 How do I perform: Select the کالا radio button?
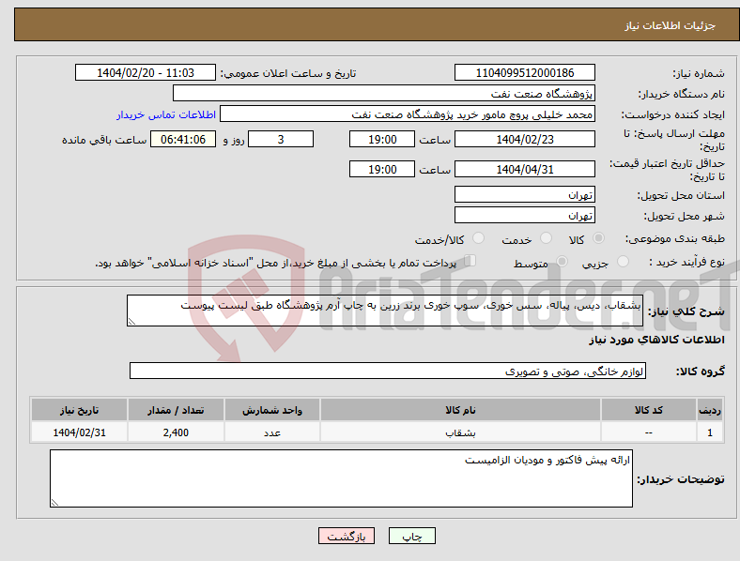(598, 238)
